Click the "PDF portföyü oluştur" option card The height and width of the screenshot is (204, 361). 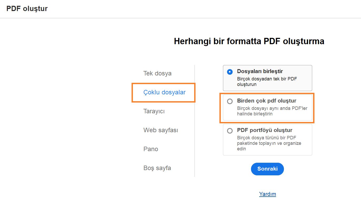[x=267, y=139]
